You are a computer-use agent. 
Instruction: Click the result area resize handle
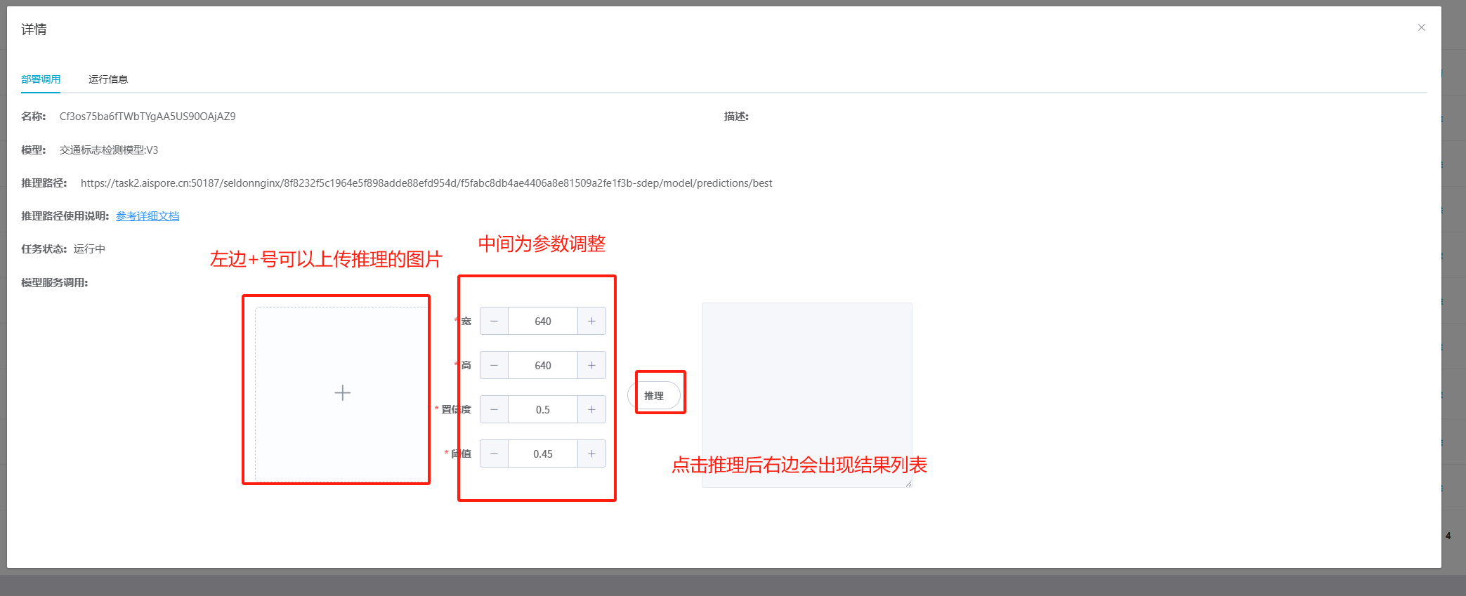coord(908,484)
